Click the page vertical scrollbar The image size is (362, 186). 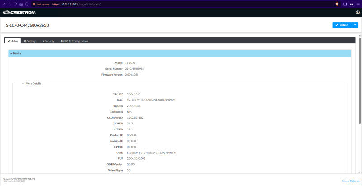coord(359,80)
